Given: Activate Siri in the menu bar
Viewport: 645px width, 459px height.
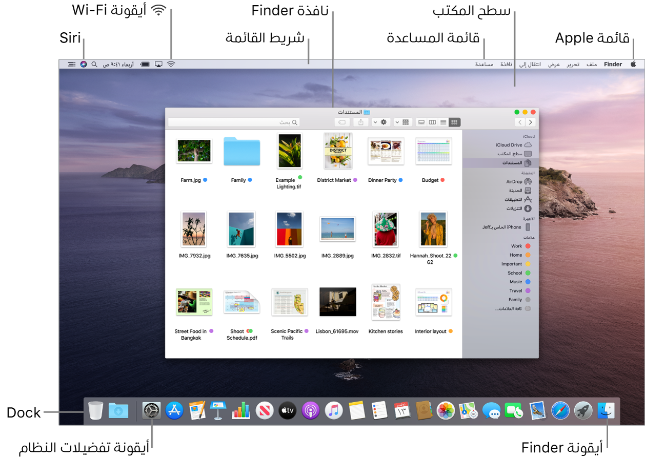Looking at the screenshot, I should coord(83,65).
